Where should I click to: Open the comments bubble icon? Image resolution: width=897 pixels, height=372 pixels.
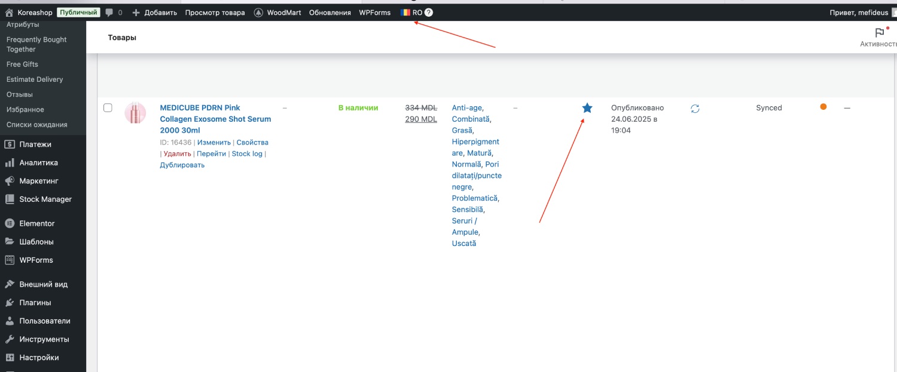109,13
